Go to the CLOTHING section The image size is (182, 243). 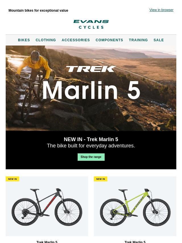tap(46, 40)
